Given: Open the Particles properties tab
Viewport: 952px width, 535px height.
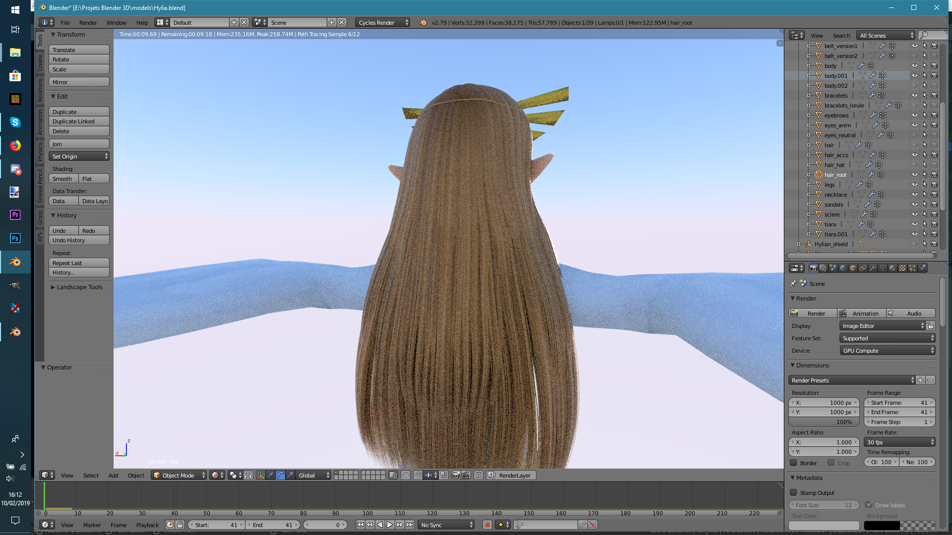Looking at the screenshot, I should pos(912,268).
